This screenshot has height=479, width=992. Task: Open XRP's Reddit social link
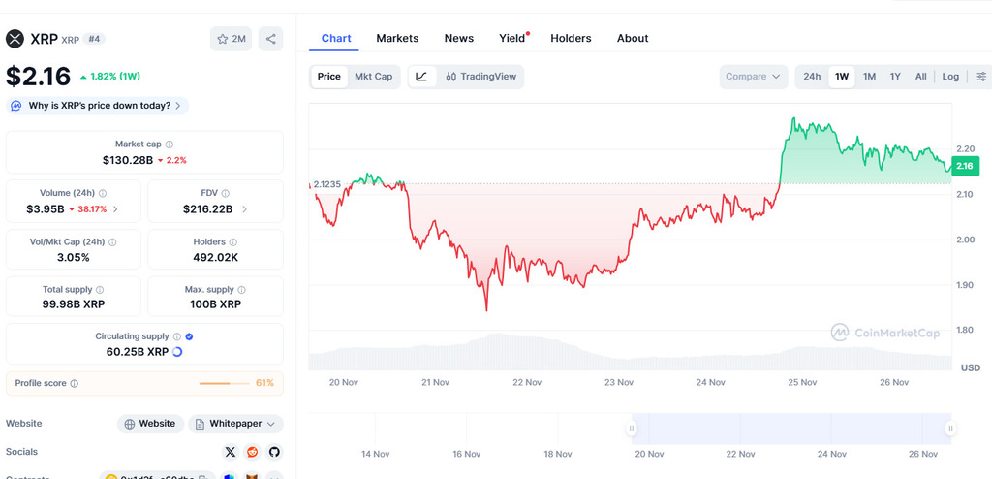252,452
